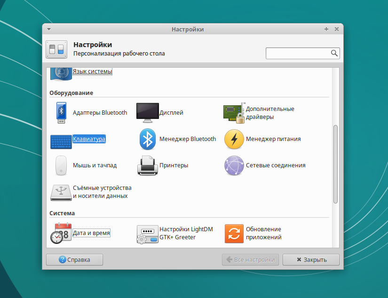Open the LightDM GTK+ Greeter icon
Image resolution: width=388 pixels, height=298 pixels.
[x=148, y=234]
